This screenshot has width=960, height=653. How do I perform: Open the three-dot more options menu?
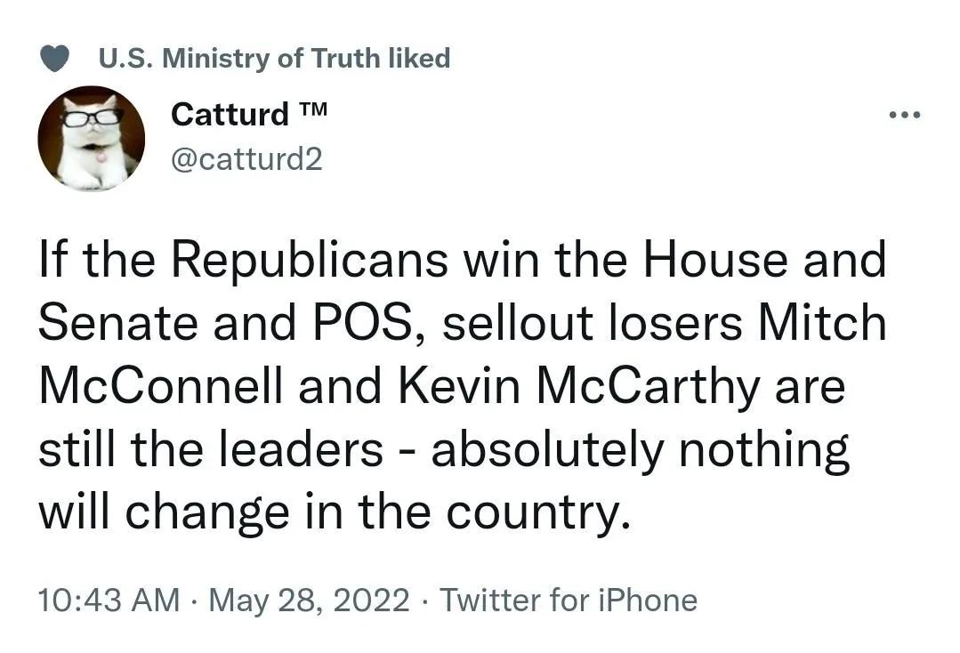click(906, 115)
